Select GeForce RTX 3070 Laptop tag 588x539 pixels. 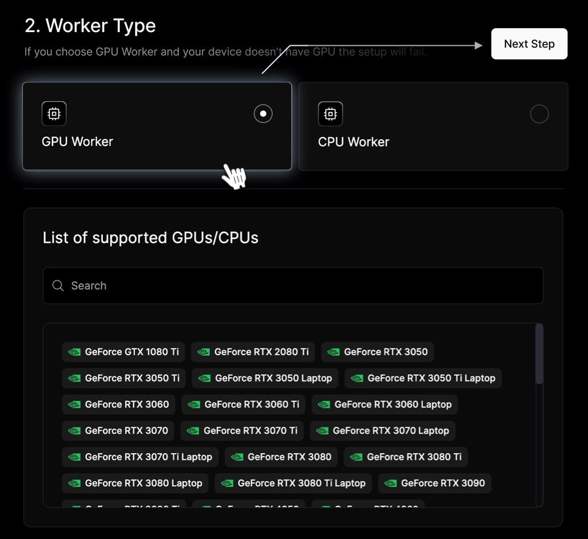[383, 431]
